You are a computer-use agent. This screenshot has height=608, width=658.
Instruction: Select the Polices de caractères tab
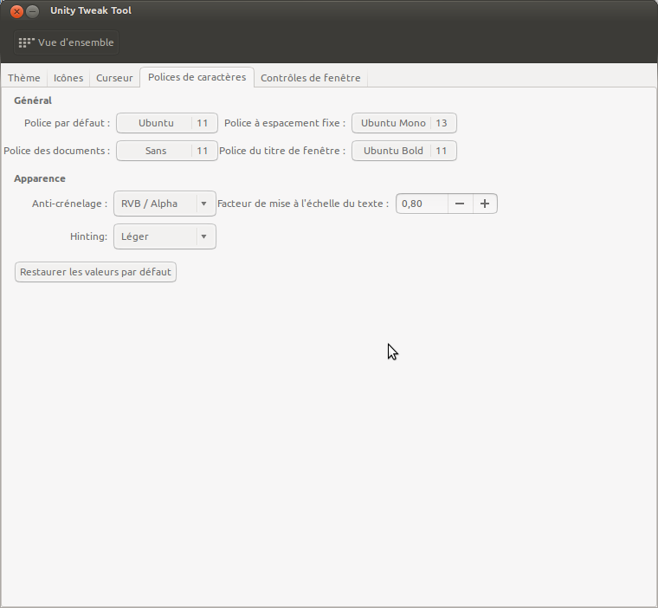[x=197, y=77]
